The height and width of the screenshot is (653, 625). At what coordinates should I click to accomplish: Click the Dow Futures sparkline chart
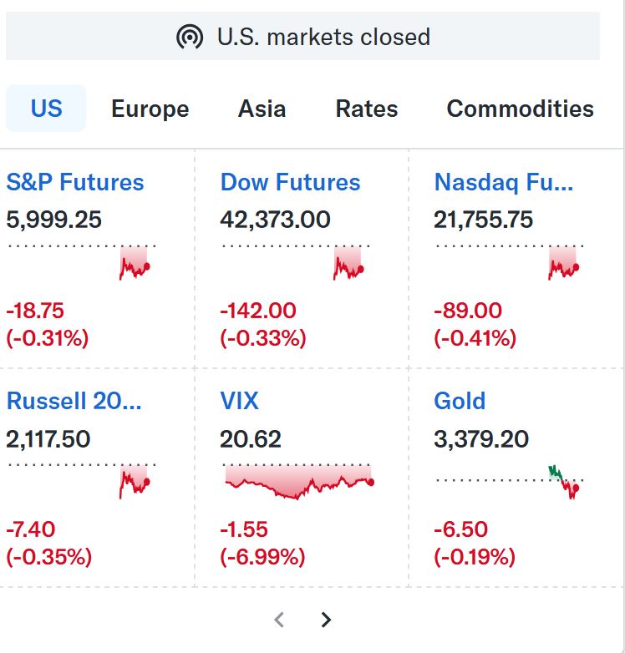point(297,262)
